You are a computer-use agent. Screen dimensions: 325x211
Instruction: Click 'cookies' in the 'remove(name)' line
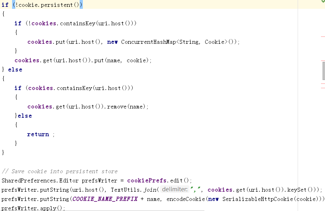coord(39,107)
